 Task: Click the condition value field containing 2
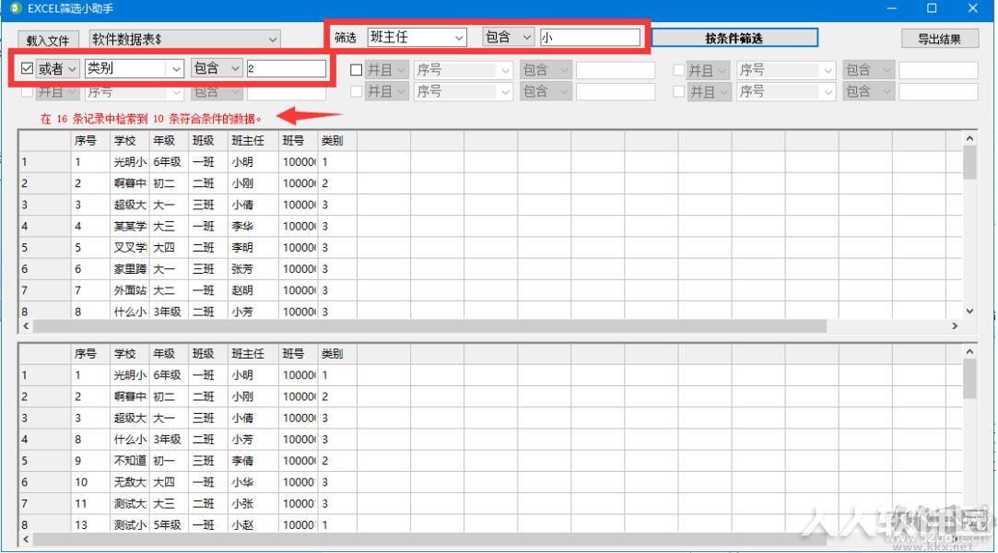click(x=287, y=68)
